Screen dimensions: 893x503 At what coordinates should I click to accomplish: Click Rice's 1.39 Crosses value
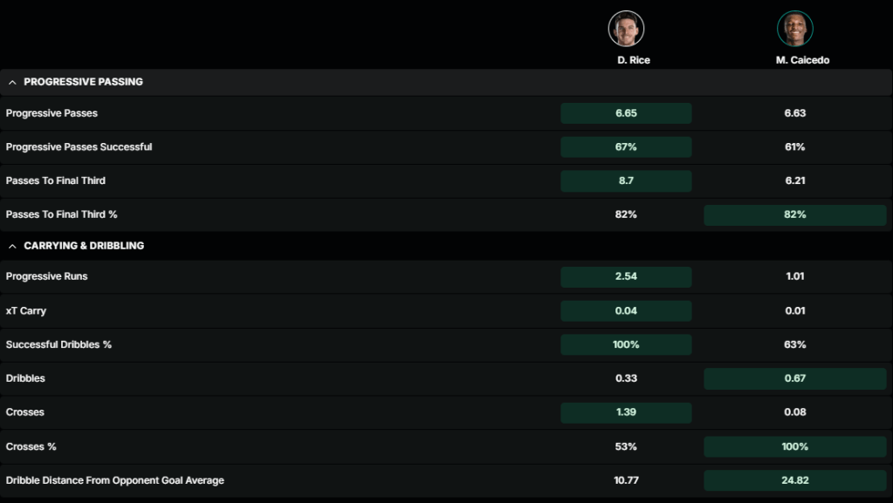[x=626, y=412]
